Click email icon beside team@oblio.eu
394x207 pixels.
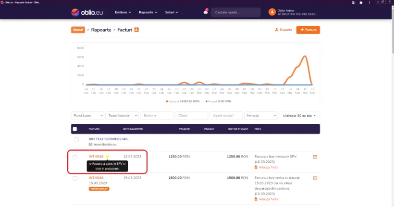pos(90,145)
